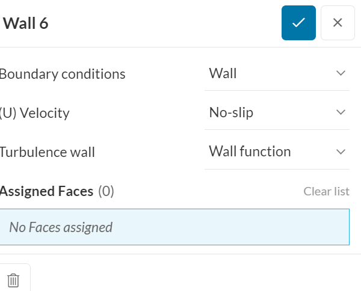Confirm Wall 6 settings with the checkmark button
This screenshot has height=291, width=361.
click(298, 23)
